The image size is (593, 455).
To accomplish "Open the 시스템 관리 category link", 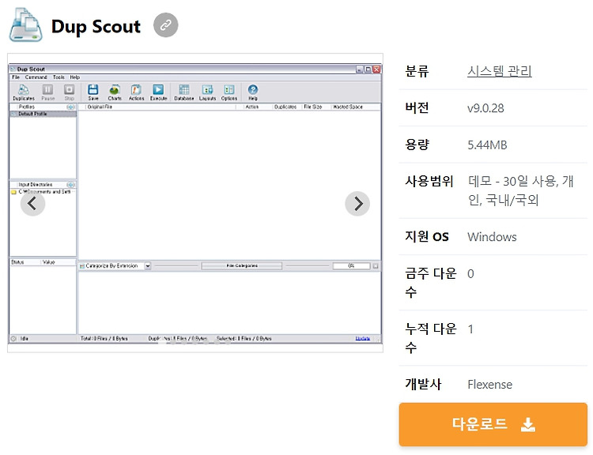I will pos(500,71).
